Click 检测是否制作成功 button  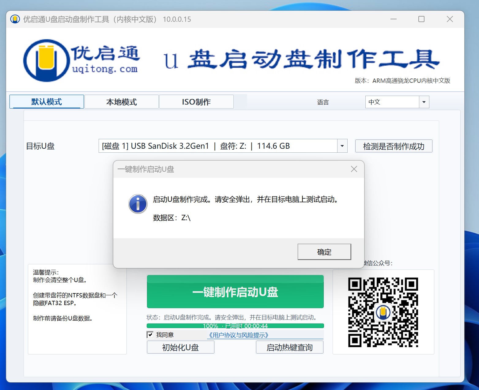pyautogui.click(x=394, y=146)
